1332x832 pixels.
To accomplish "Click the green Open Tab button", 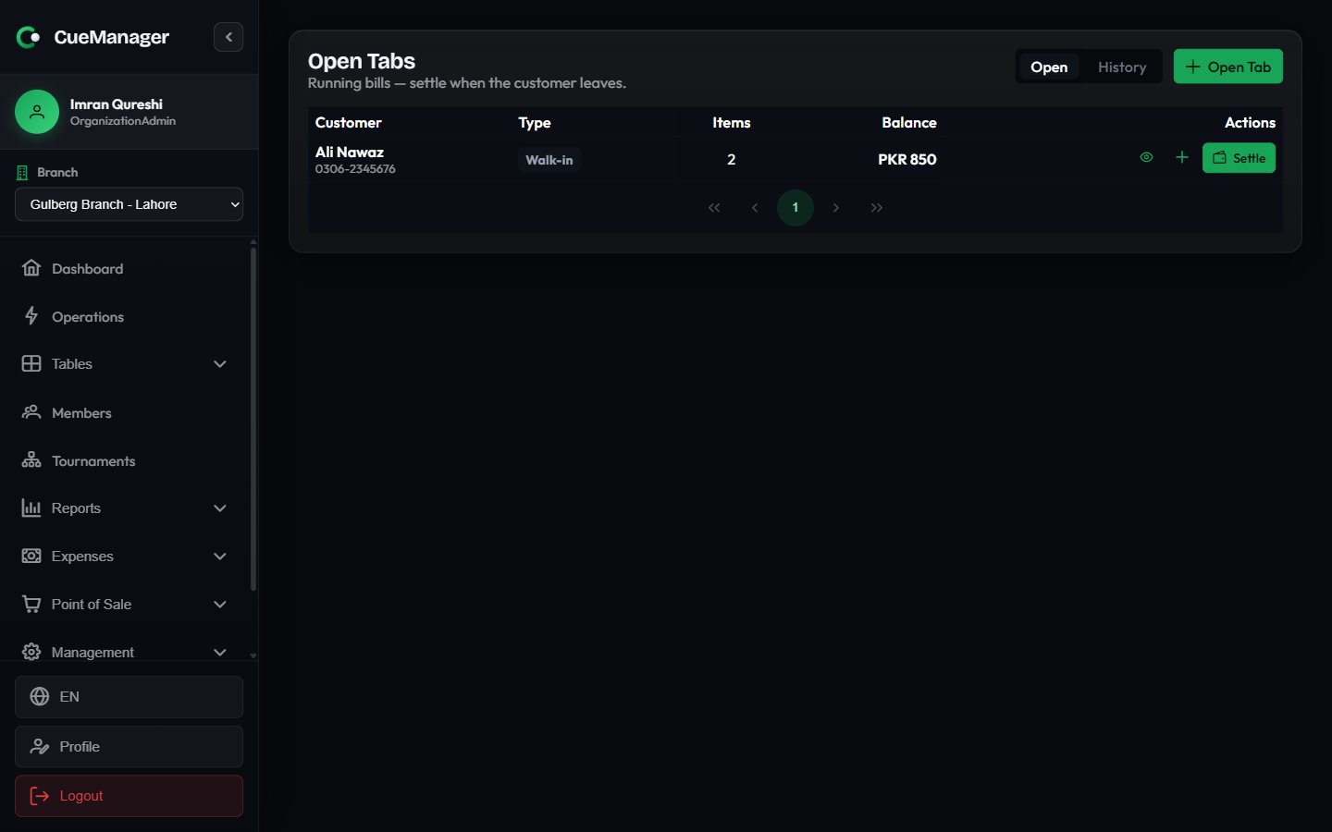I will [x=1227, y=67].
